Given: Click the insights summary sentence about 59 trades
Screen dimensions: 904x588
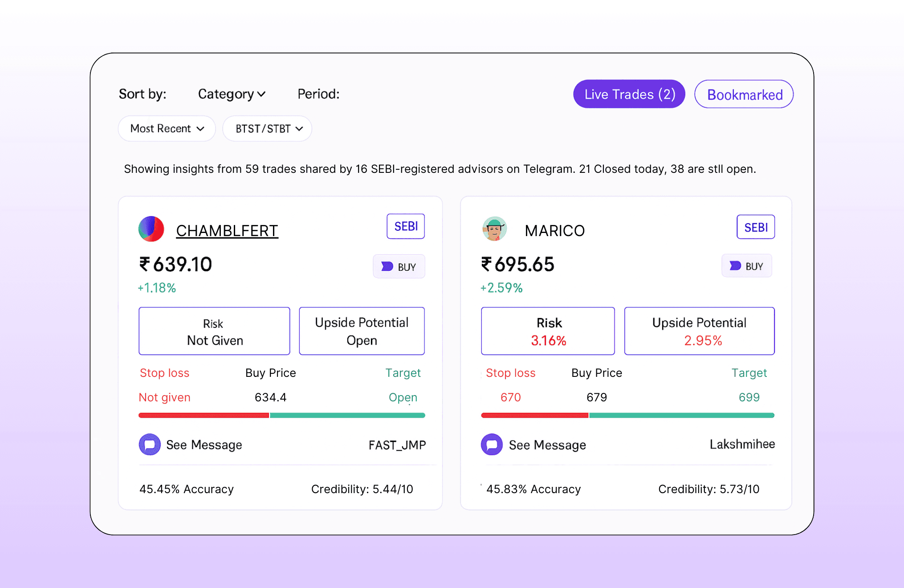Looking at the screenshot, I should pyautogui.click(x=440, y=169).
